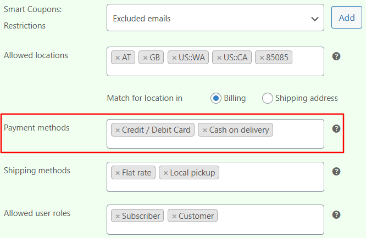Select Billing for location matching
The image size is (366, 238).
tap(216, 98)
